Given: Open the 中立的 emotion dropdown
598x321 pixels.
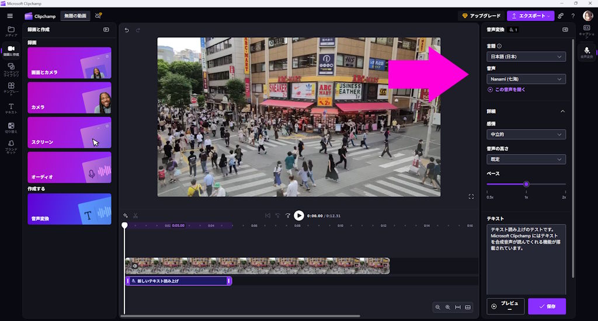Looking at the screenshot, I should click(x=526, y=134).
